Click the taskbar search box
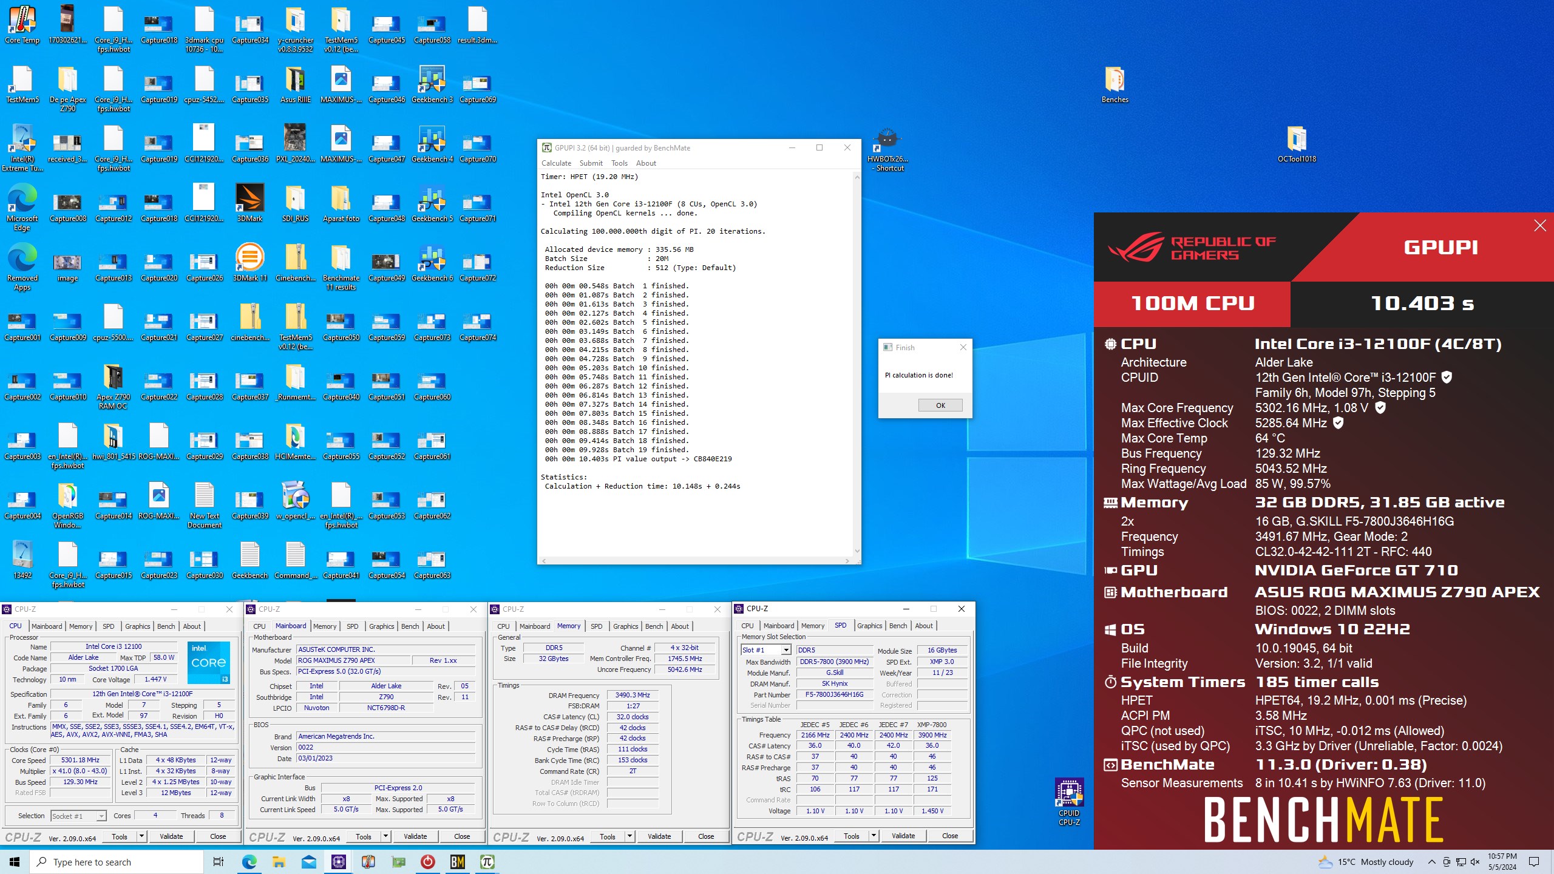1554x874 pixels. click(117, 862)
